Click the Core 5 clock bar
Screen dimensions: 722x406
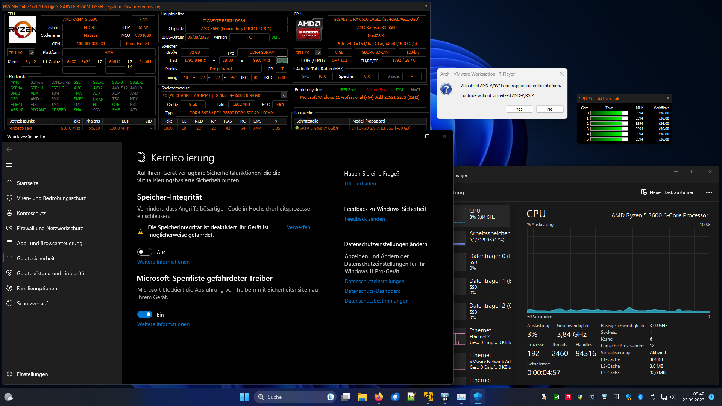pyautogui.click(x=609, y=139)
